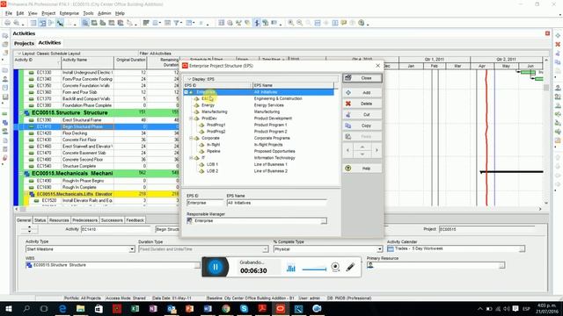Select the LOB 2 EPS row

coord(259,171)
